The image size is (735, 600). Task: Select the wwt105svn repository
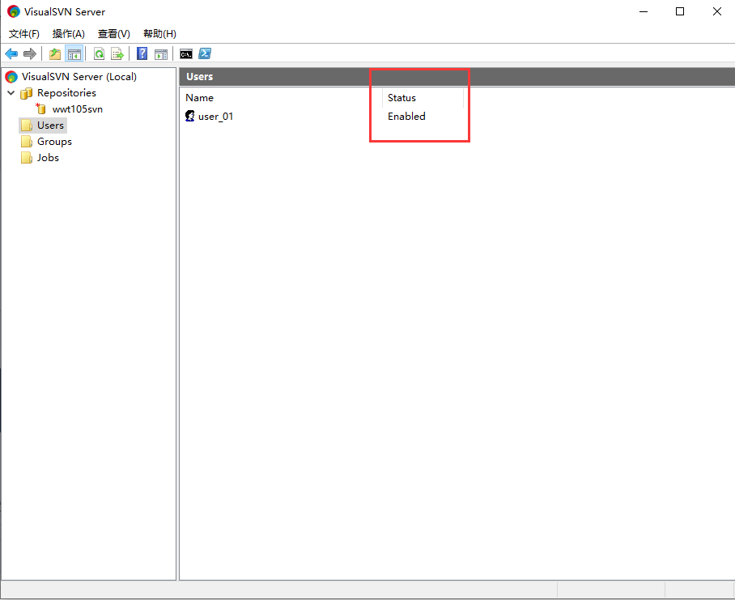77,109
